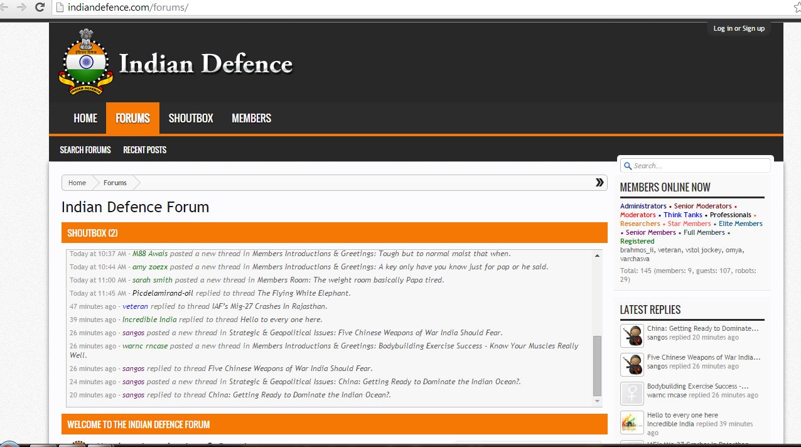Click the Think Tanks group link
Image resolution: width=801 pixels, height=447 pixels.
[x=683, y=215]
